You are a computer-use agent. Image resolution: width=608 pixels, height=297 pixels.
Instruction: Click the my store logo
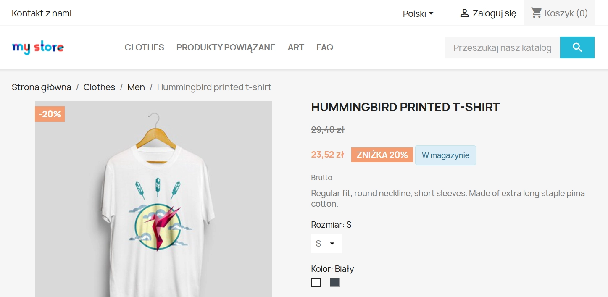pyautogui.click(x=38, y=47)
